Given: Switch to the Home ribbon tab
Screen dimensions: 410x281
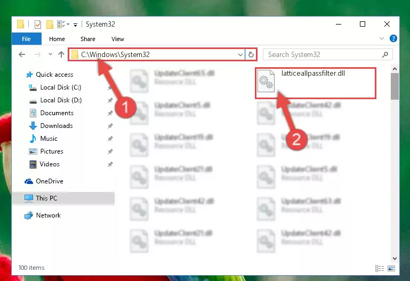Looking at the screenshot, I should point(57,39).
